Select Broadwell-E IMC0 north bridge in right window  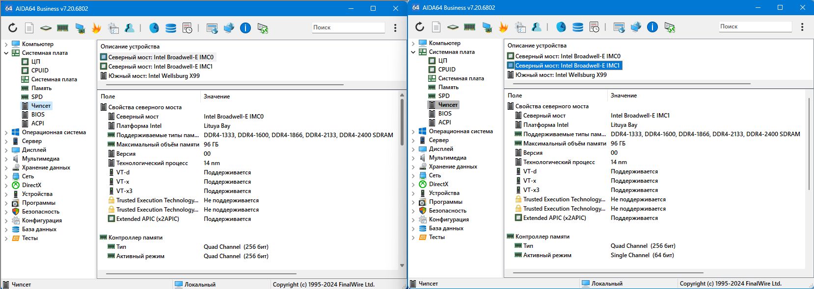pyautogui.click(x=568, y=56)
